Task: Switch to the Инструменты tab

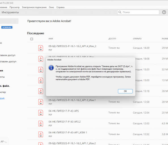Action: coord(10,12)
